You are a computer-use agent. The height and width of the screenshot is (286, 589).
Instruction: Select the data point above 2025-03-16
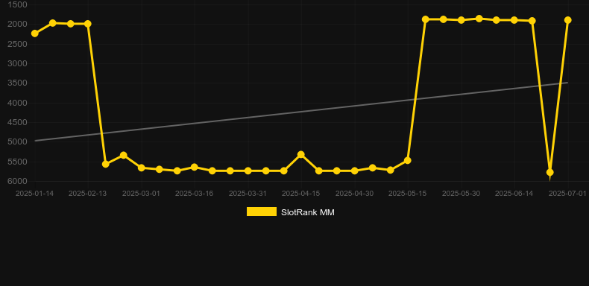(194, 167)
